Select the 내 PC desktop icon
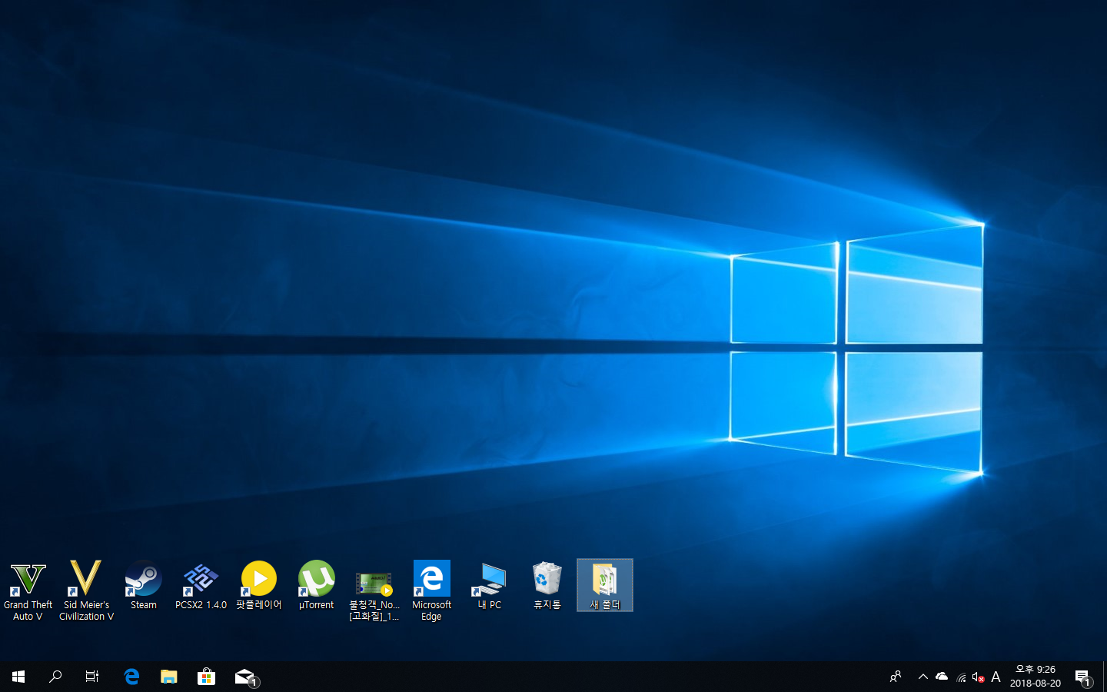This screenshot has width=1107, height=692. tap(490, 585)
